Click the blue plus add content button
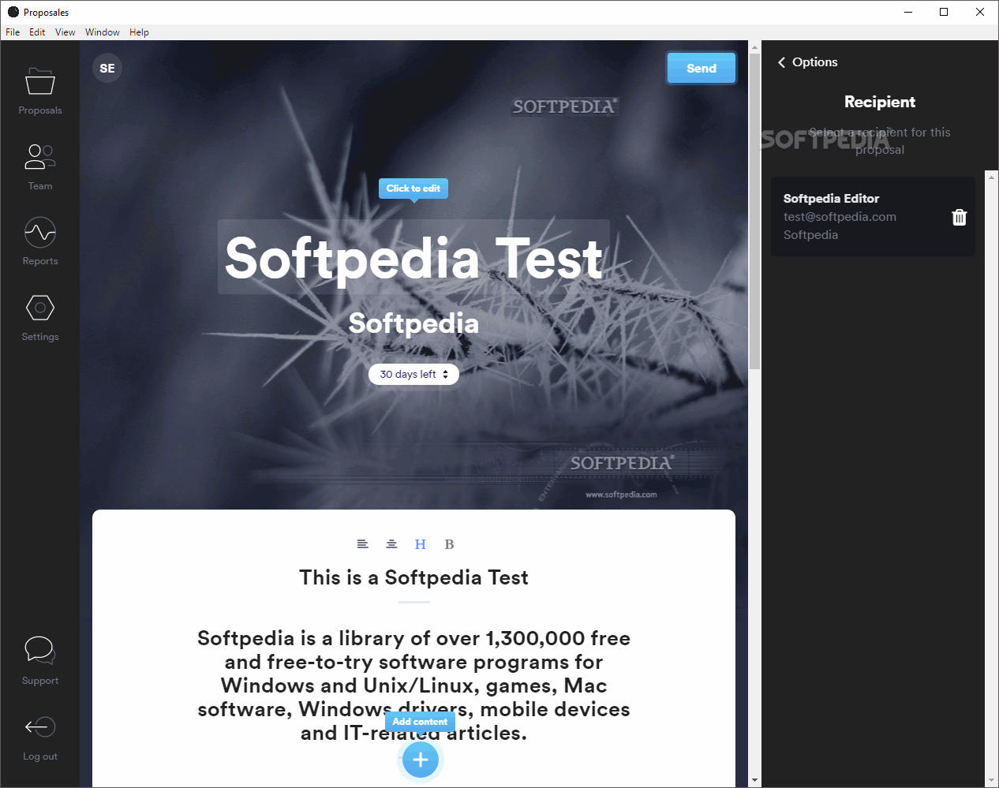This screenshot has height=788, width=999. [x=421, y=760]
